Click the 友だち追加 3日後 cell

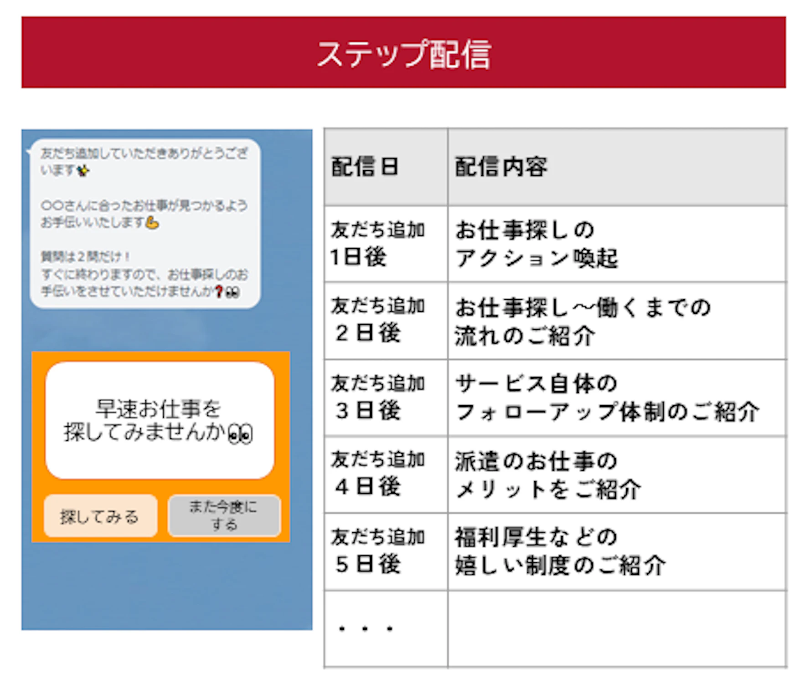[x=386, y=398]
